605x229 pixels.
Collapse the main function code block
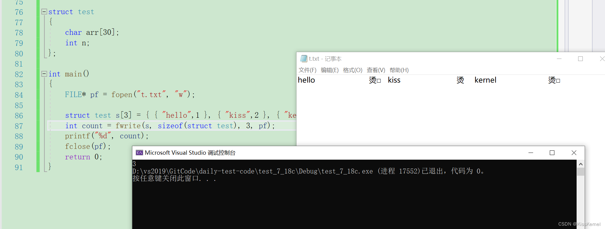coord(44,74)
